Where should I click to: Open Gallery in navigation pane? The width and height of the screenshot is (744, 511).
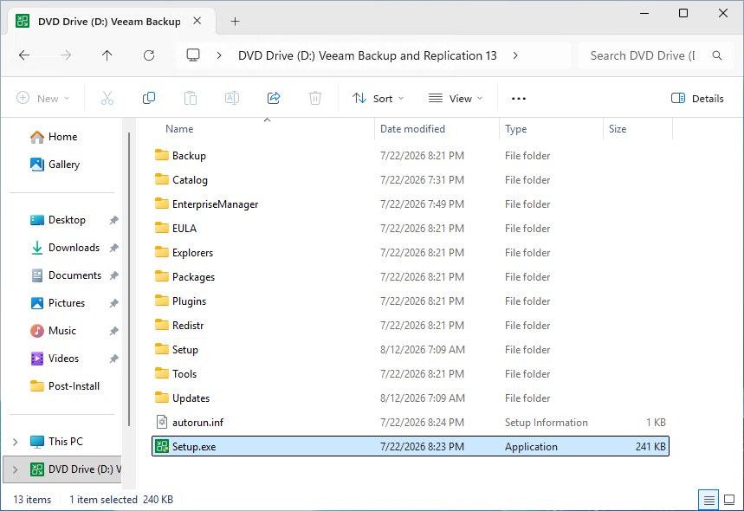point(55,165)
